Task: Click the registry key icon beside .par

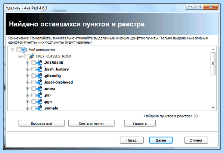Action: pyautogui.click(x=39, y=95)
